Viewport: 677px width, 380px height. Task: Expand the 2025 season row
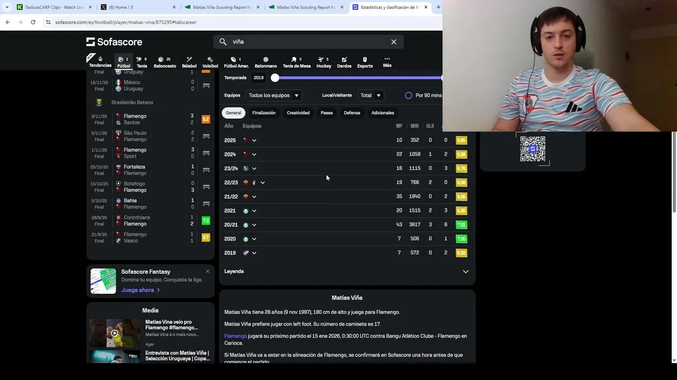coord(254,140)
